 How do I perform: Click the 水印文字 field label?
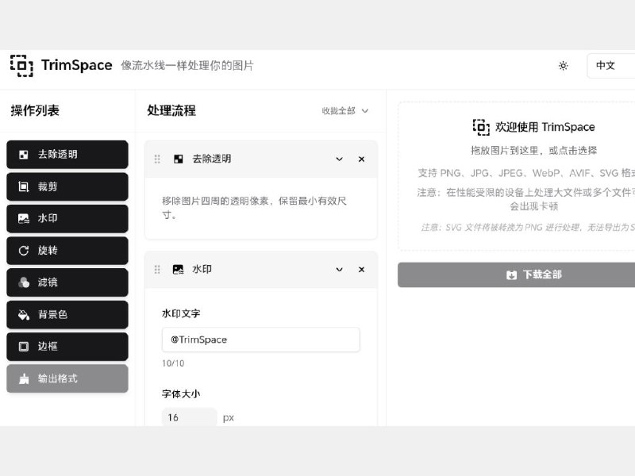(181, 313)
